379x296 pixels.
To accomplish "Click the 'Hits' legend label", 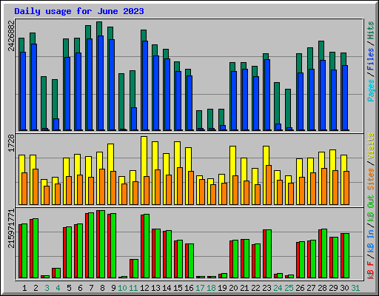I will tap(371, 30).
